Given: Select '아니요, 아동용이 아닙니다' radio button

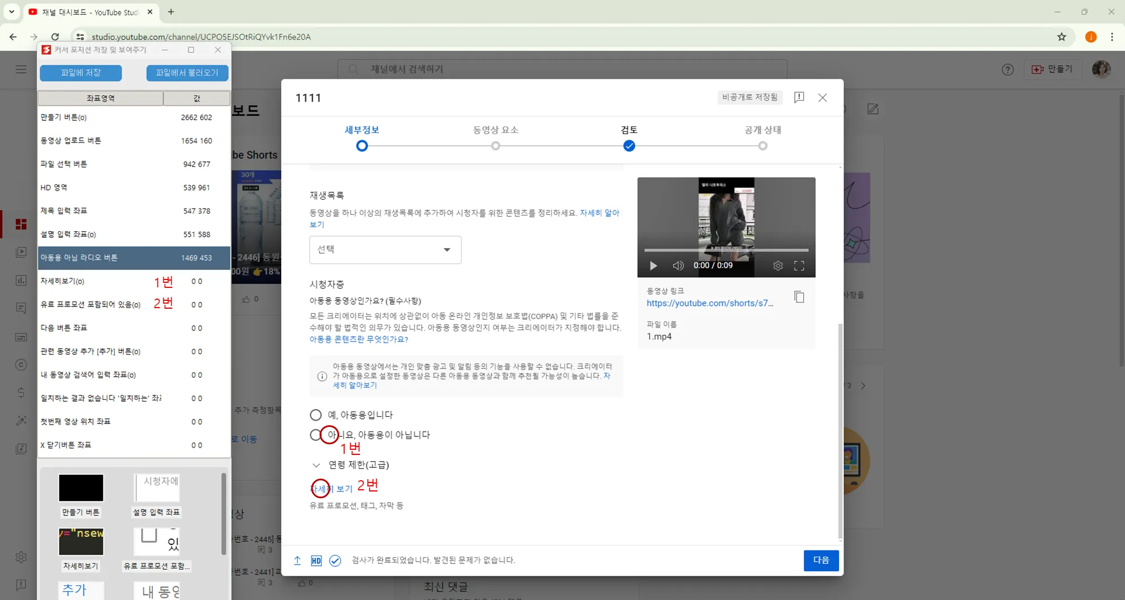Looking at the screenshot, I should click(316, 435).
